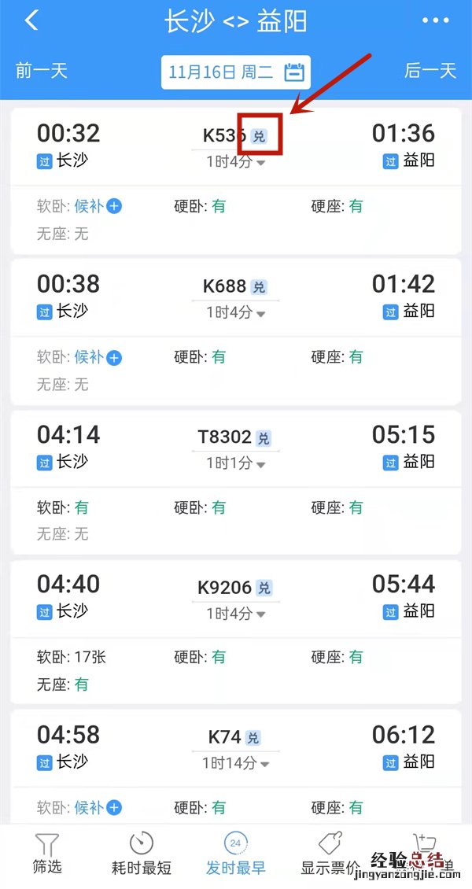Tap the 兑 badge next to K535
This screenshot has height=889, width=472.
(x=259, y=137)
